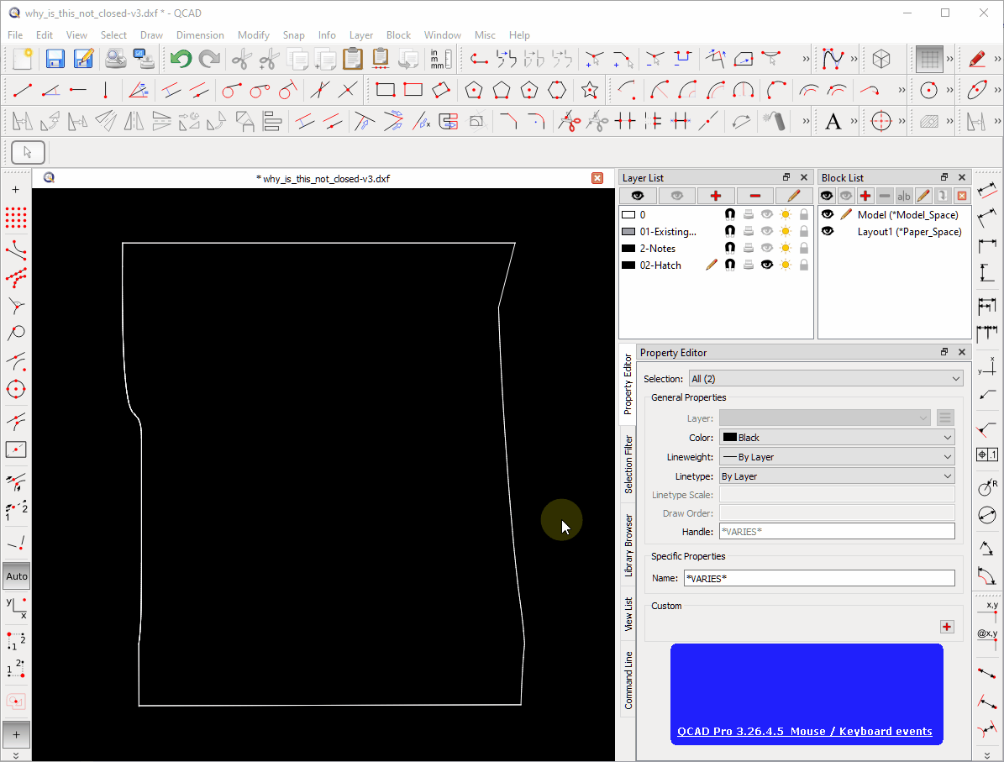Click the Handle field showing *VARIES*

[x=836, y=531]
